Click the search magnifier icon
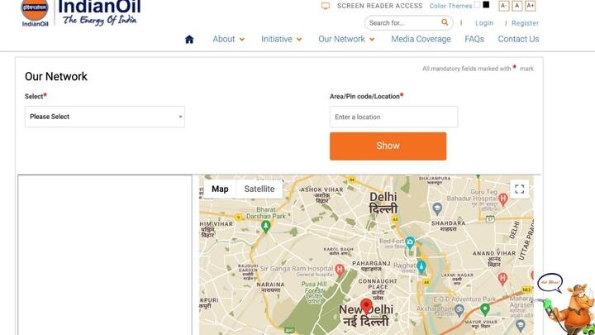The width and height of the screenshot is (595, 335). [445, 23]
